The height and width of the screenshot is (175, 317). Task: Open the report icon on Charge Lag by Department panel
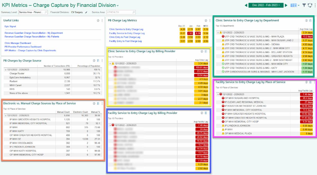(310, 20)
